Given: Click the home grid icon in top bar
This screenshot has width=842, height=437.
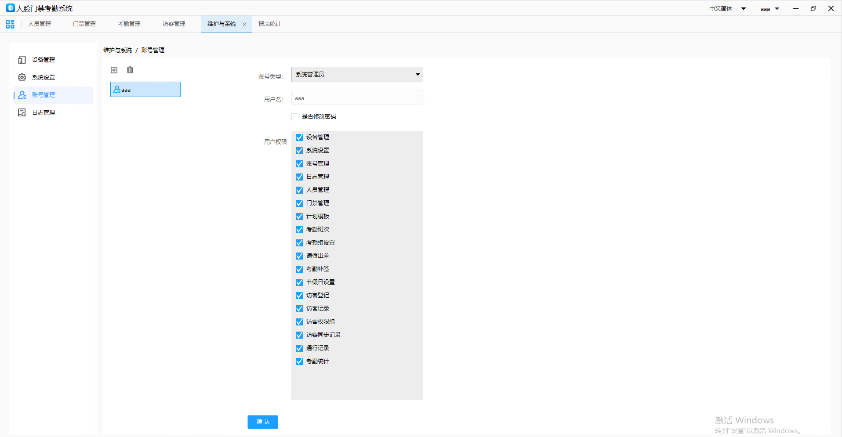Looking at the screenshot, I should 10,24.
